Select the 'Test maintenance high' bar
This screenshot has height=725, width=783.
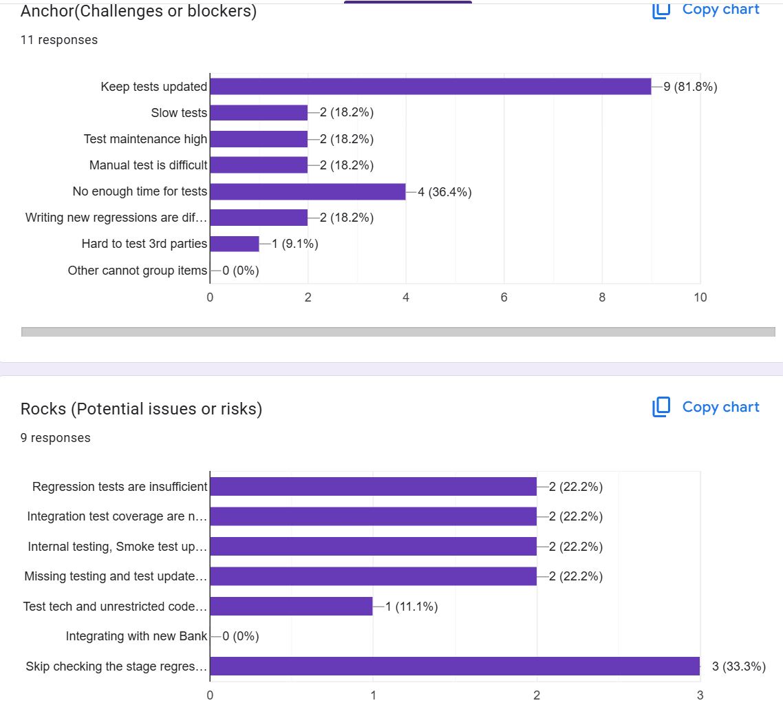click(259, 139)
